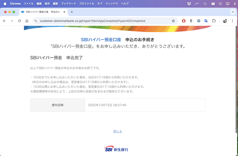Open a new tab with plus button

72,12
